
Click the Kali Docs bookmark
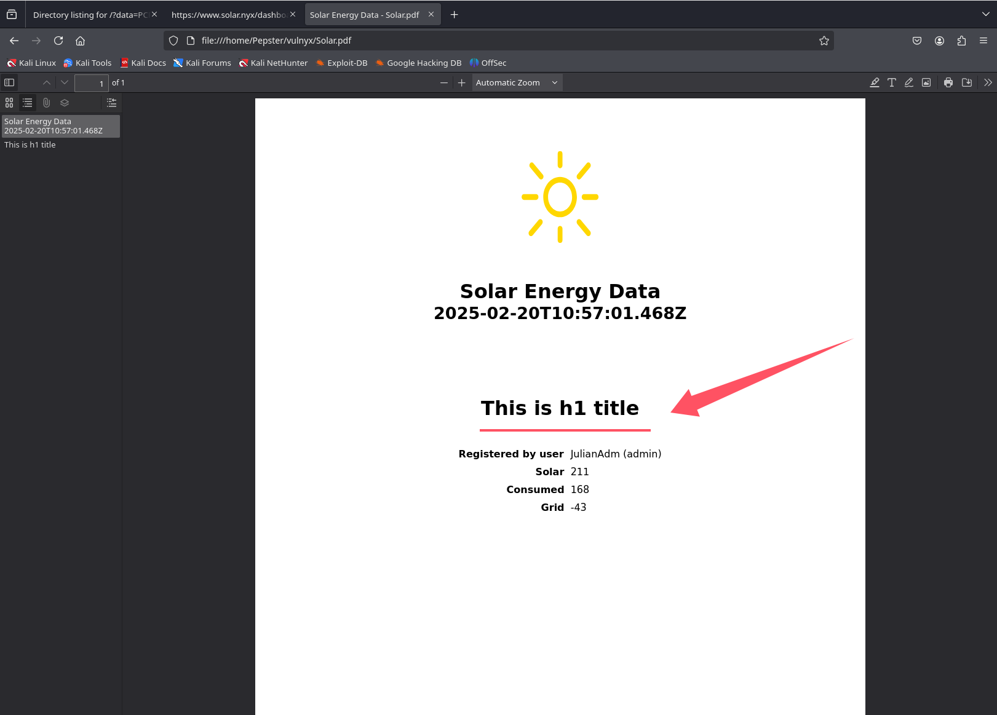pyautogui.click(x=143, y=63)
